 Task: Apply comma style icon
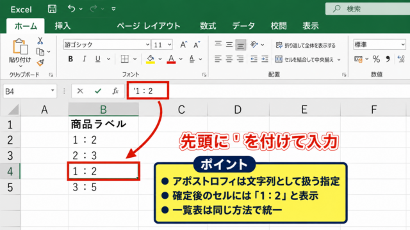[x=388, y=59]
